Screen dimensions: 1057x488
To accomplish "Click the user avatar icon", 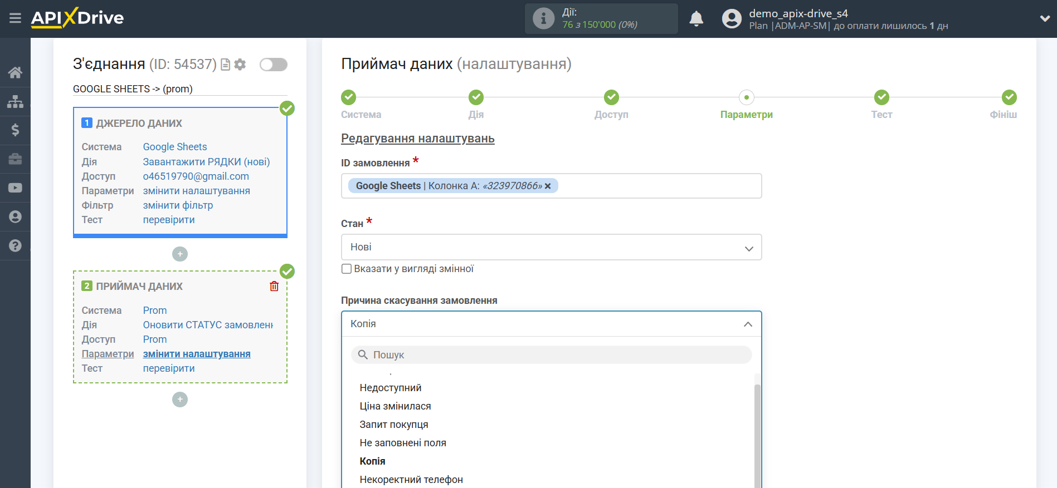I will (732, 19).
